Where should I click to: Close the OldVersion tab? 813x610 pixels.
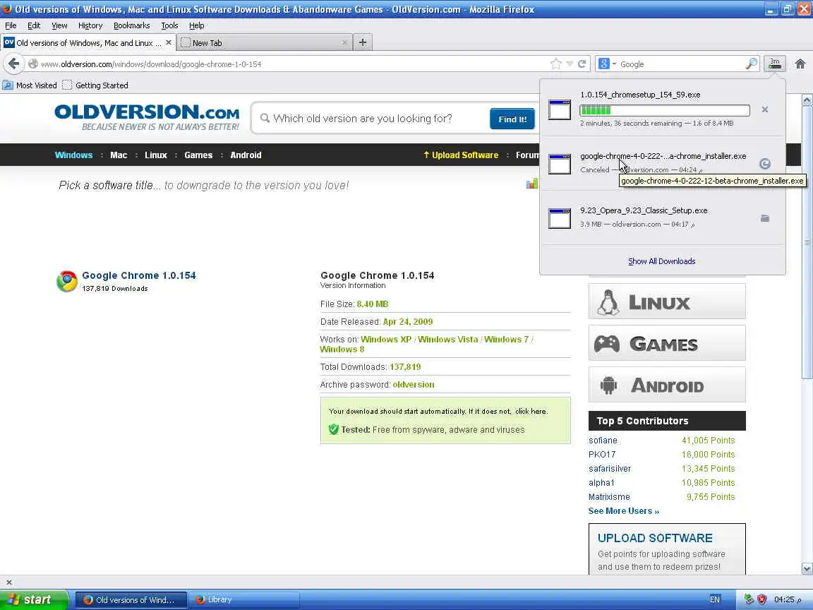click(168, 42)
